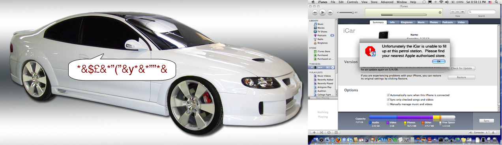Select the Cover Flow view button
502x145 pixels.
coord(463,12)
